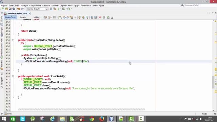Screen dimensions: 217x122
Task: Open Internet Explorer from the taskbar
Action: (x=52, y=119)
